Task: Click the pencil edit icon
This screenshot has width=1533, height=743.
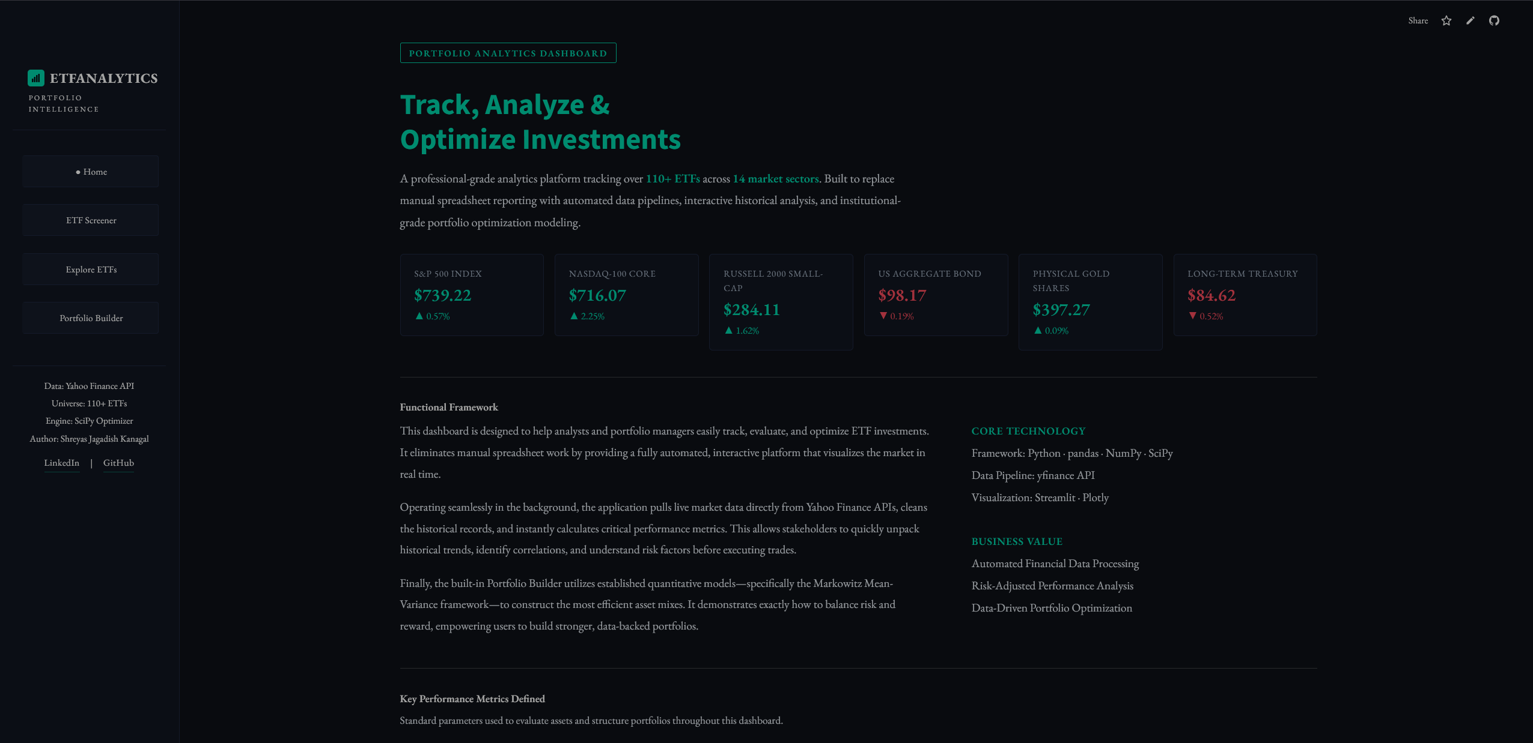Action: pos(1470,20)
